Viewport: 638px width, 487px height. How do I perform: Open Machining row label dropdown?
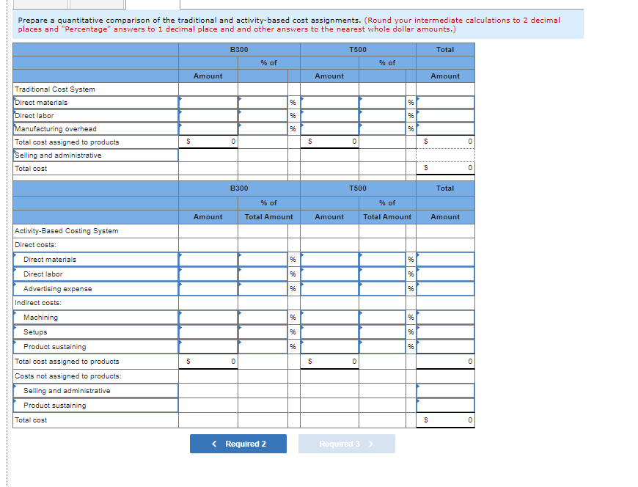95,318
